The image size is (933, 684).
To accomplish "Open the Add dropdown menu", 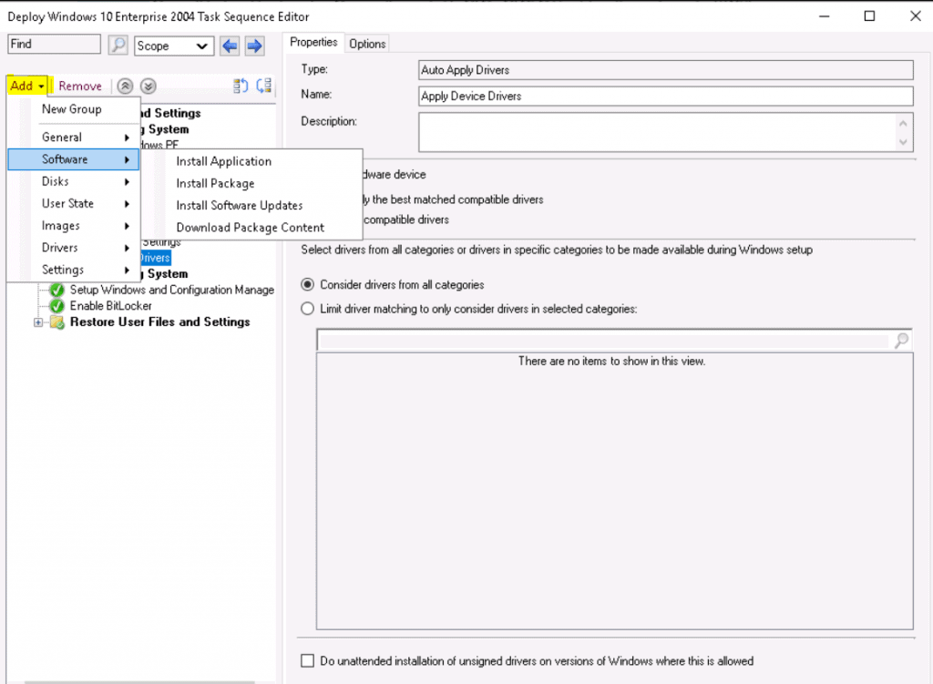I will coord(26,87).
